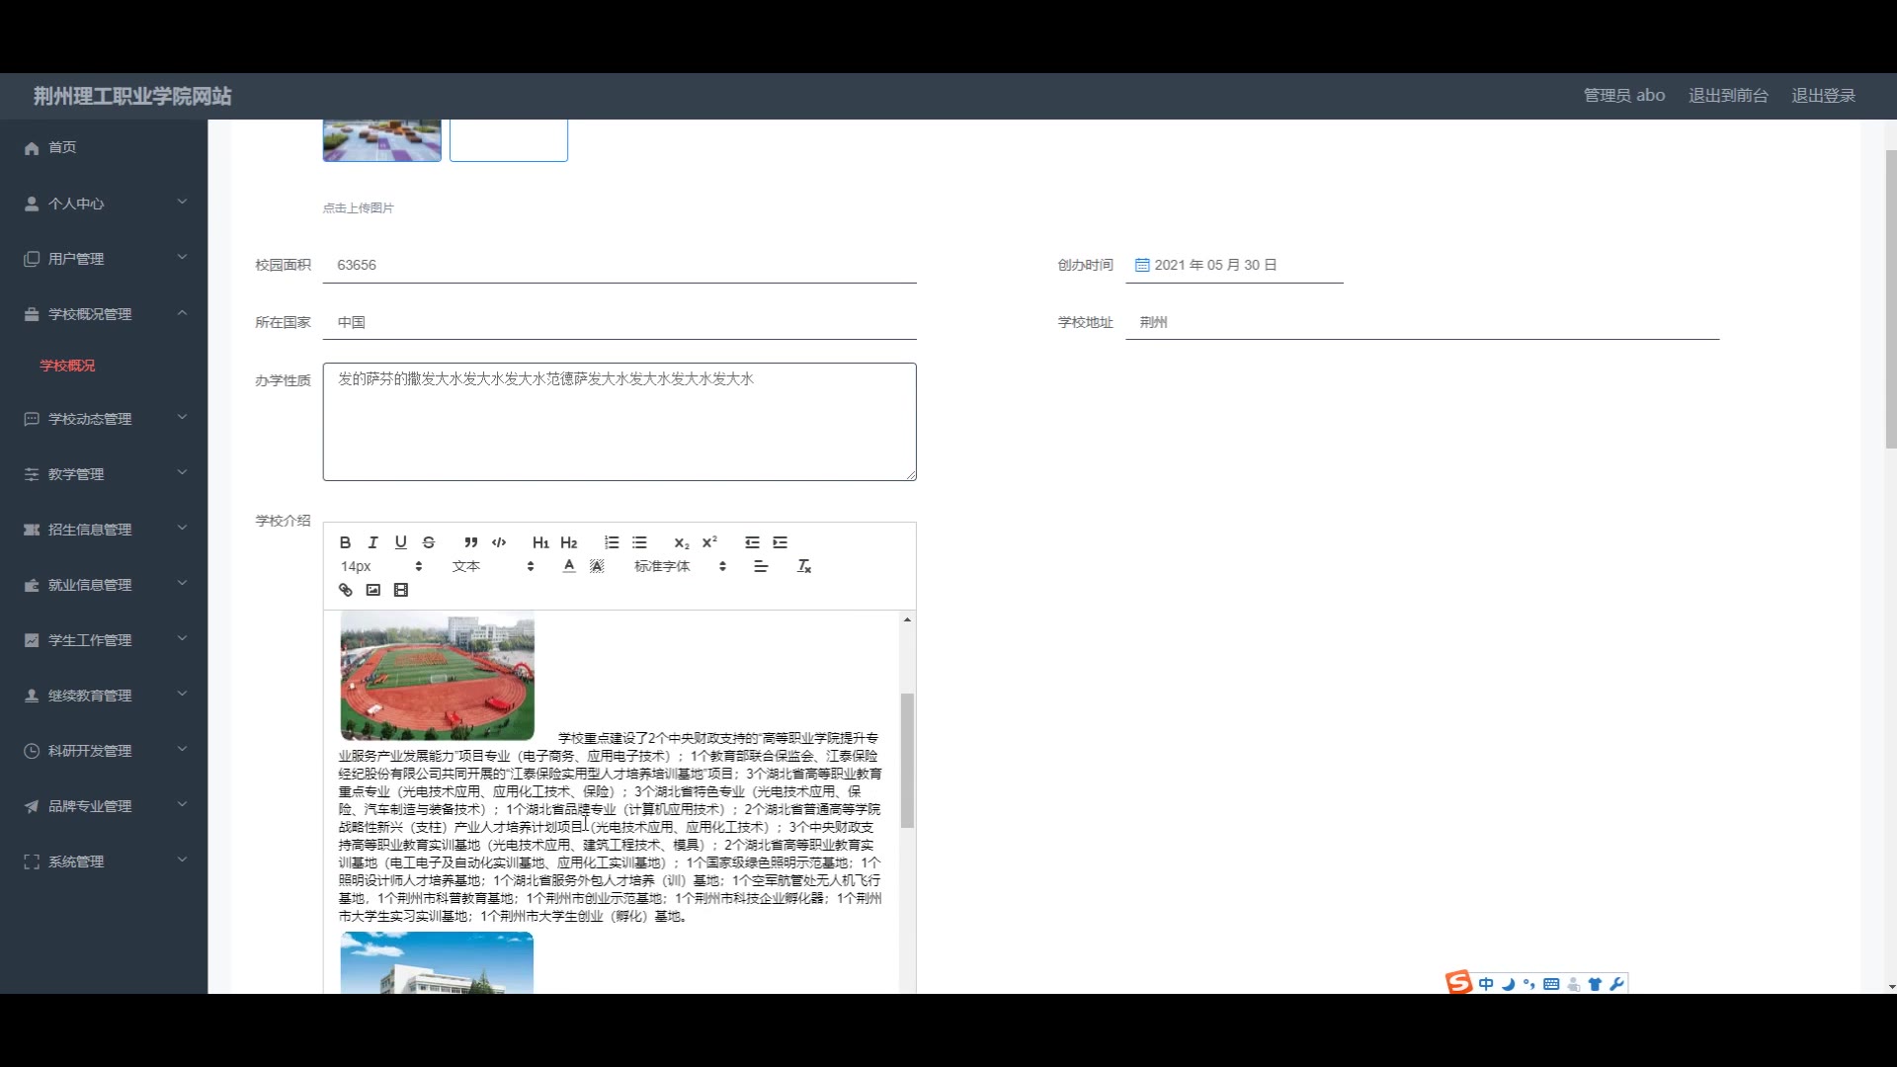Viewport: 1897px width, 1067px height.
Task: Click the 所在国家 input field
Action: tap(619, 322)
